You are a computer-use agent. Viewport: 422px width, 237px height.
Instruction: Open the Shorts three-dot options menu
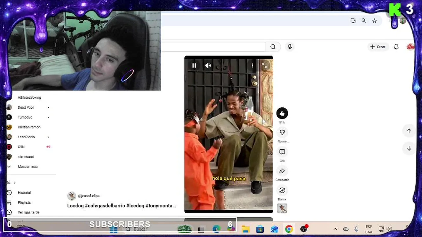click(x=253, y=66)
